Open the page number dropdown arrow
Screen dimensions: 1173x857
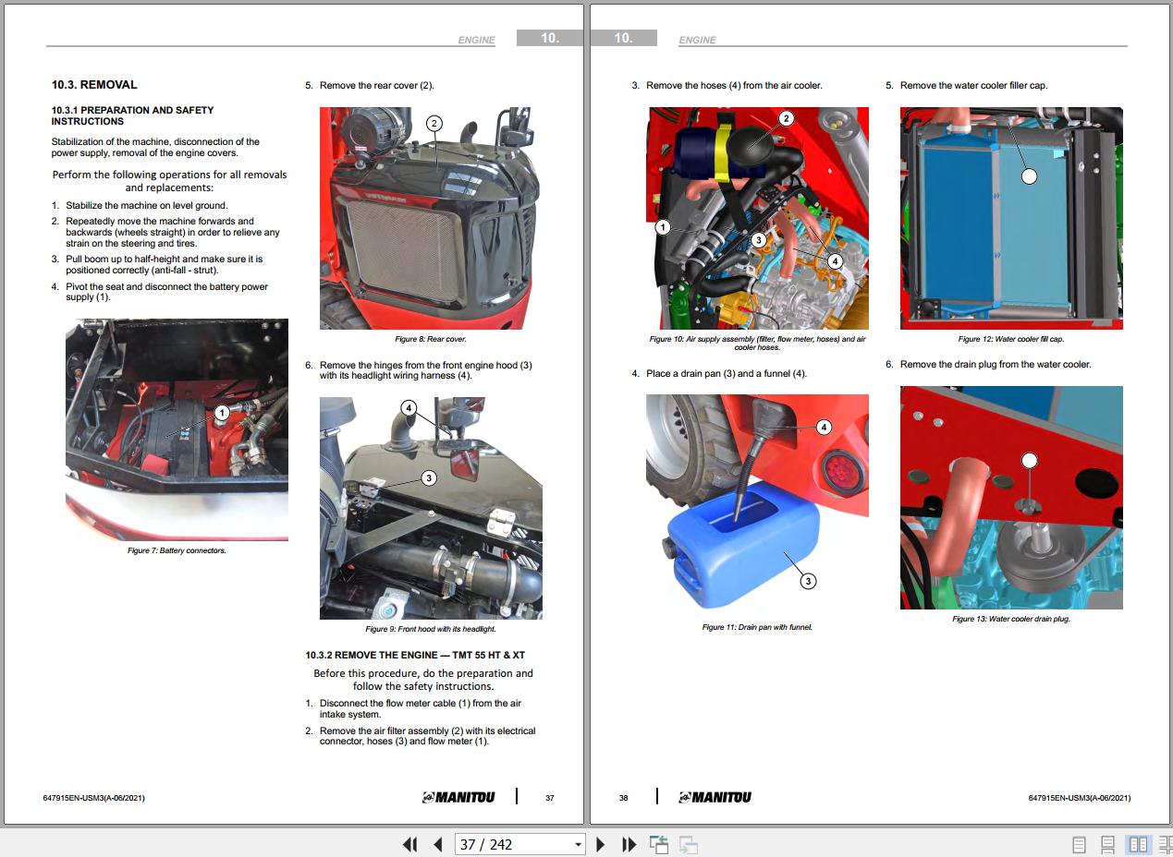[x=579, y=844]
